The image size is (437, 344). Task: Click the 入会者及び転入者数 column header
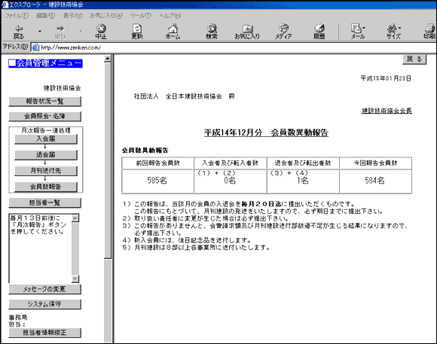coord(231,163)
